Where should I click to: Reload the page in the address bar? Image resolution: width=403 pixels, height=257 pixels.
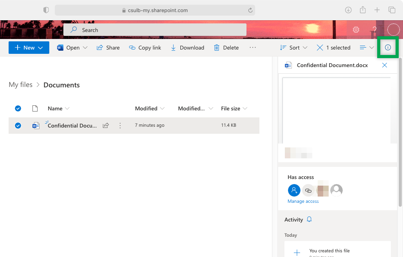(x=250, y=10)
